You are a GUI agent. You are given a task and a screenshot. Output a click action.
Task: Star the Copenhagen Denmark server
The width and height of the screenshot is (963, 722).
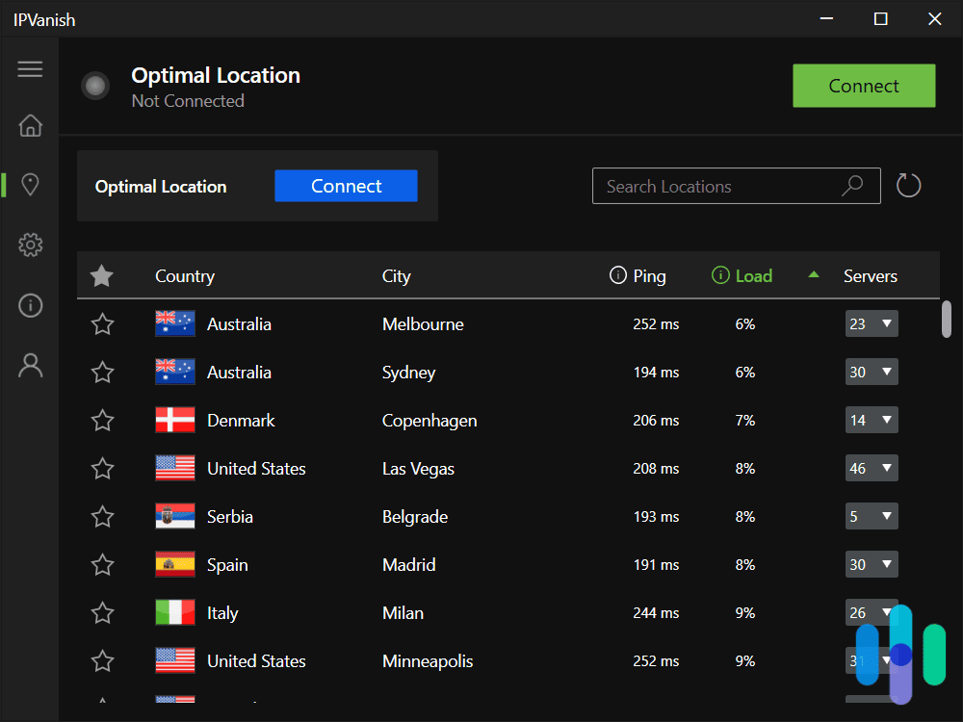tap(102, 420)
